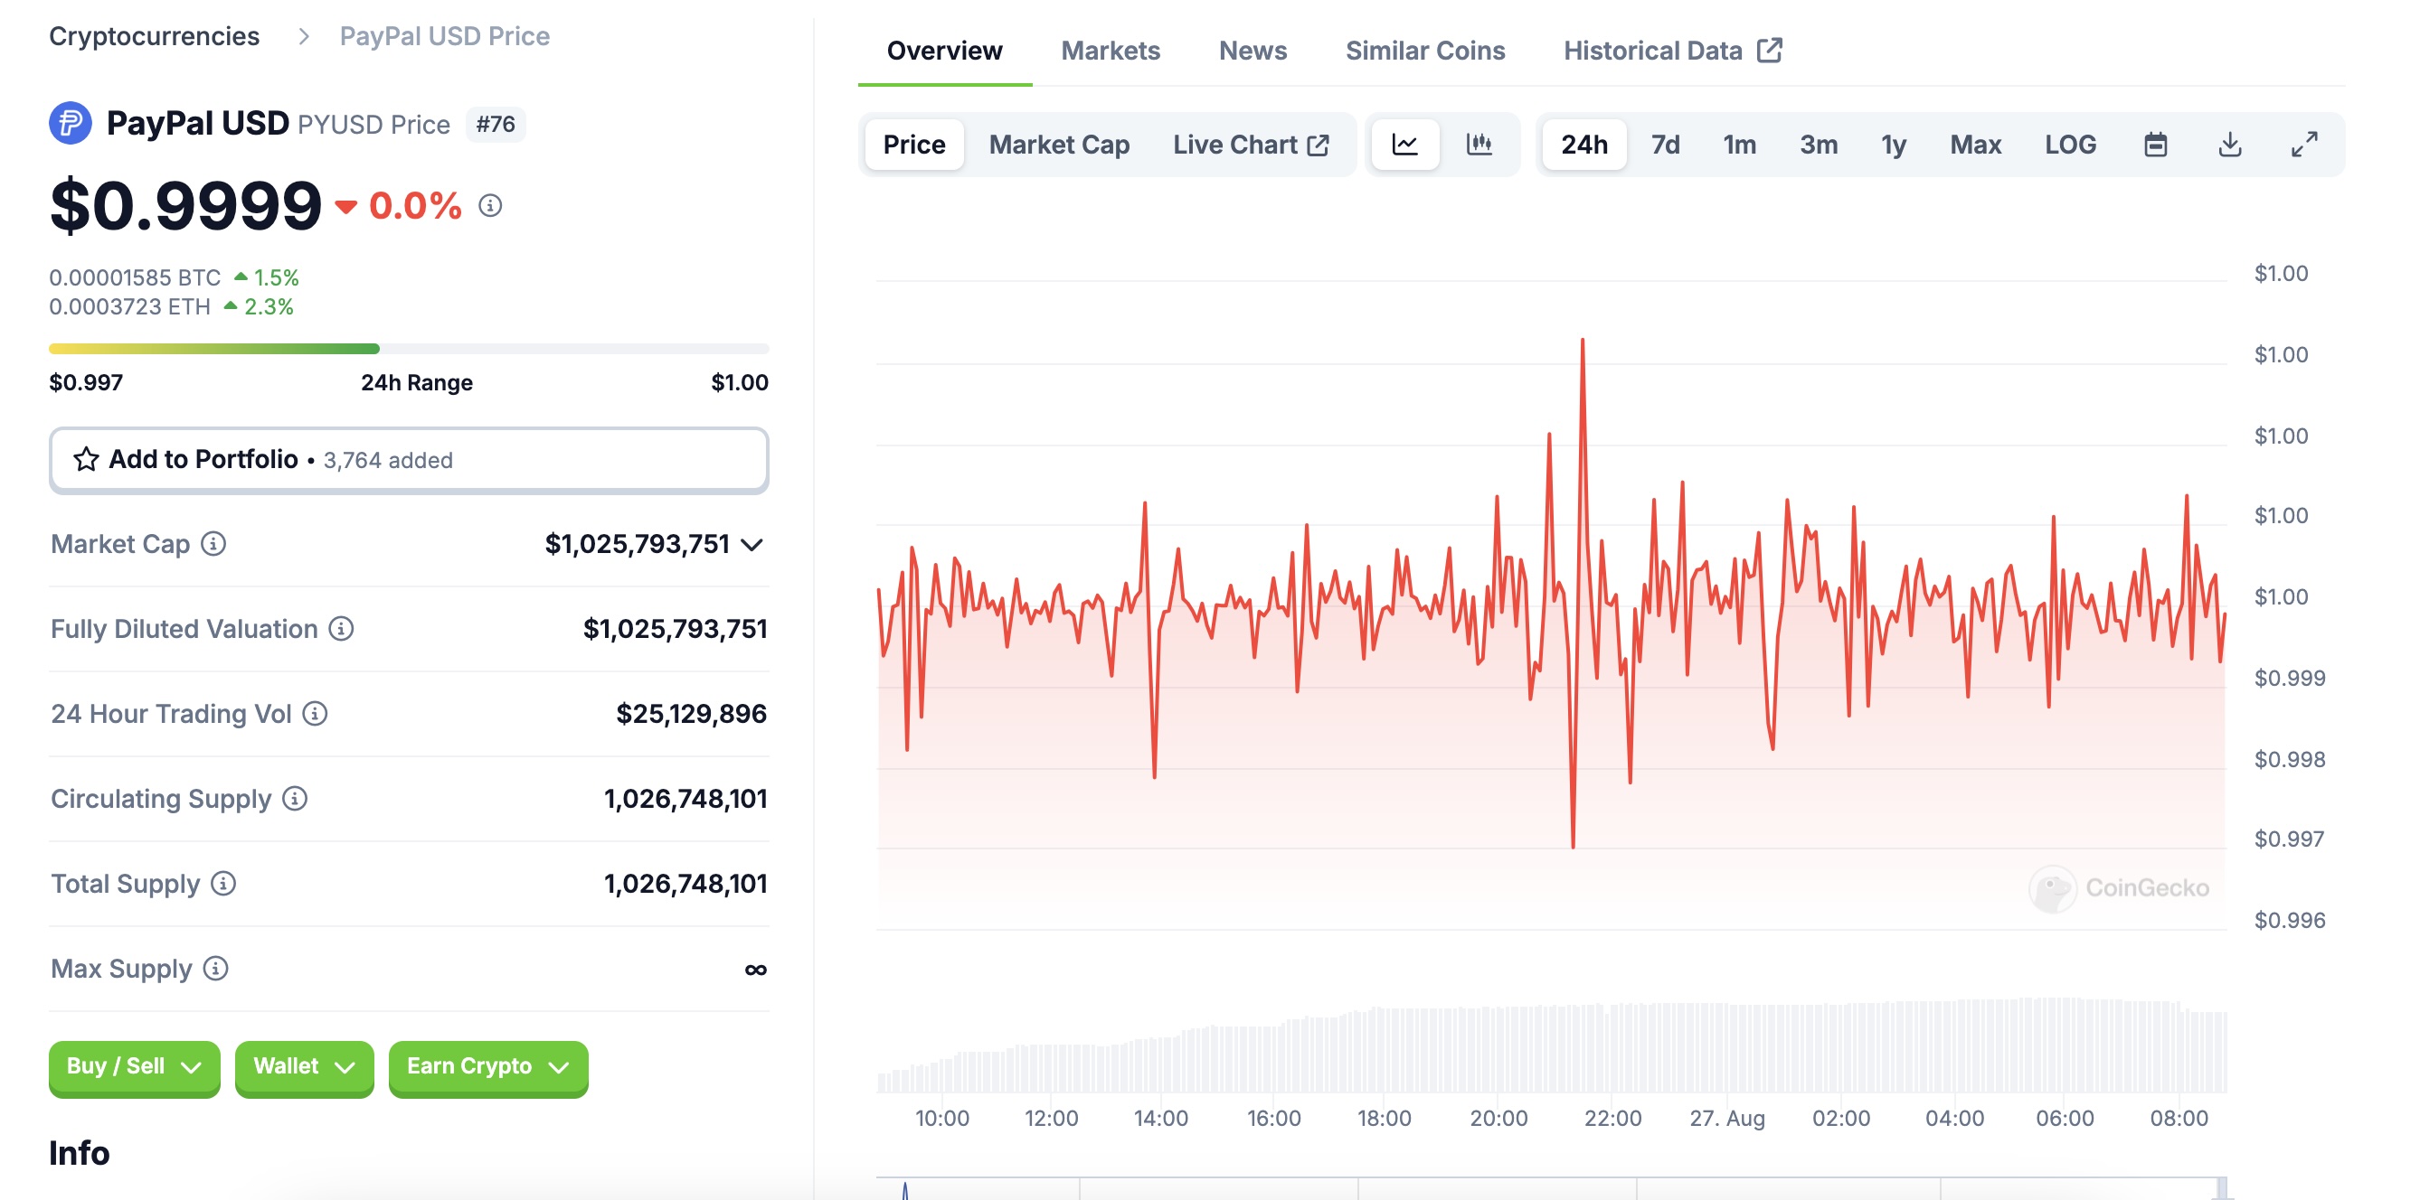Switch to Overview tab

(944, 51)
